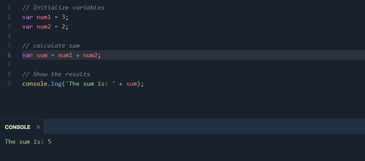Click the sum variable name on line 6
Viewport: 365px width, 161px height.
click(42, 55)
